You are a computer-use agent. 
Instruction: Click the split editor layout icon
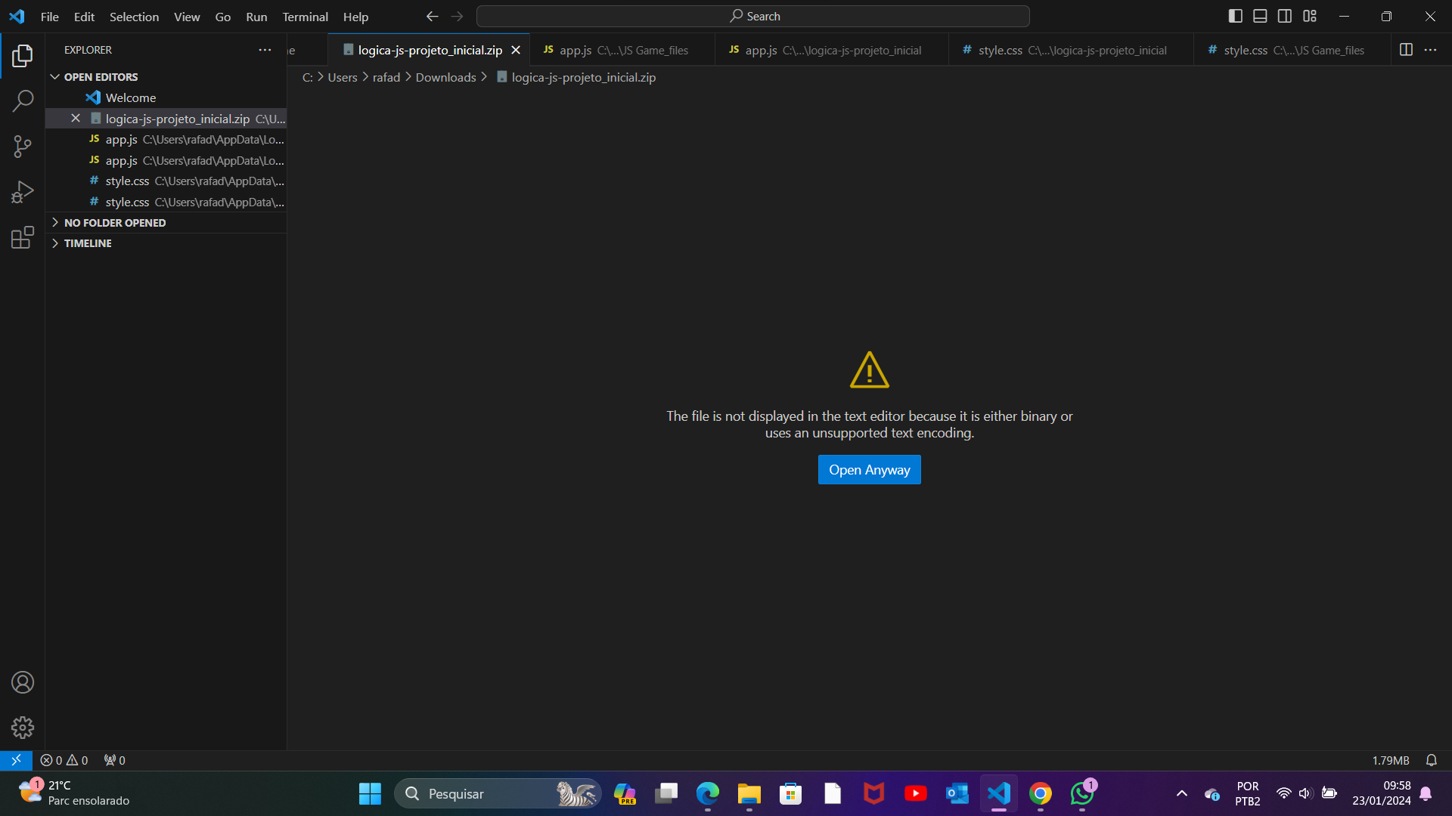point(1406,50)
